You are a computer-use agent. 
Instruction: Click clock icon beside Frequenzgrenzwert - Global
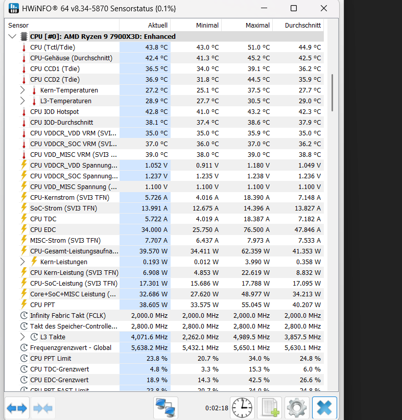coord(24,347)
